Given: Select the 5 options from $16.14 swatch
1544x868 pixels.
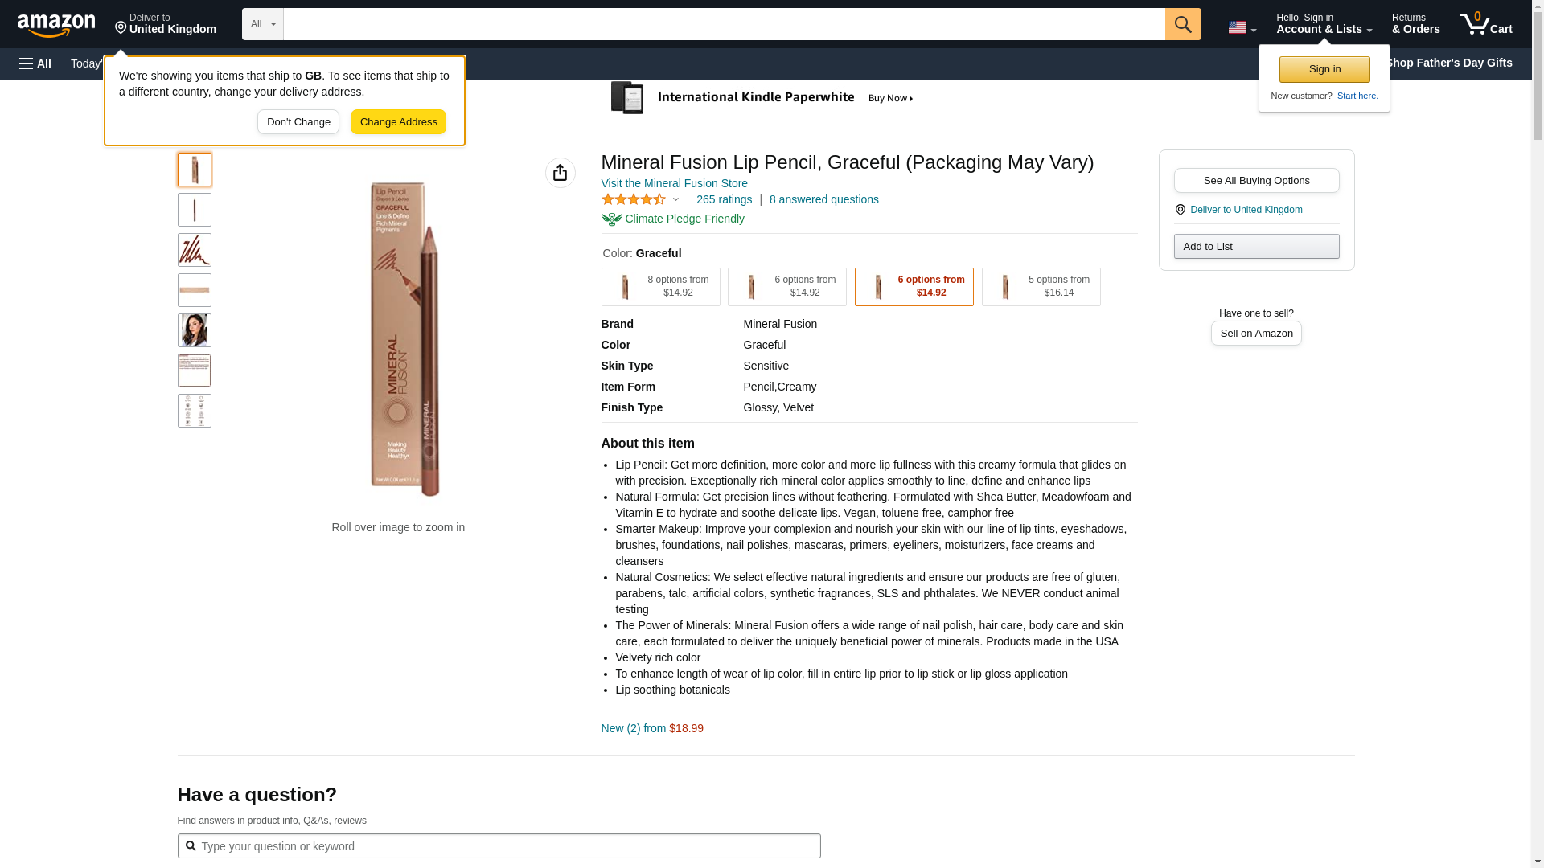Looking at the screenshot, I should point(1041,287).
